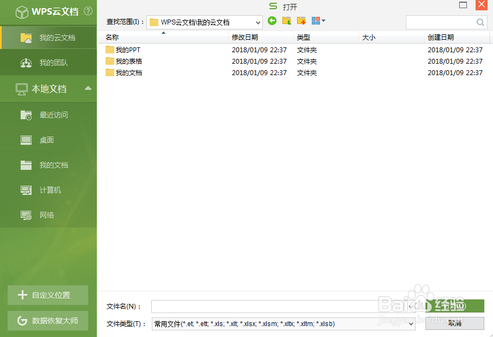The height and width of the screenshot is (337, 493).
Task: Sort by 名称 column header
Action: [163, 37]
